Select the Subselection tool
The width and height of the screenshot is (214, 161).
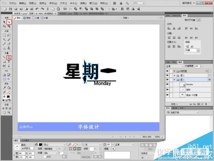(x=9, y=22)
